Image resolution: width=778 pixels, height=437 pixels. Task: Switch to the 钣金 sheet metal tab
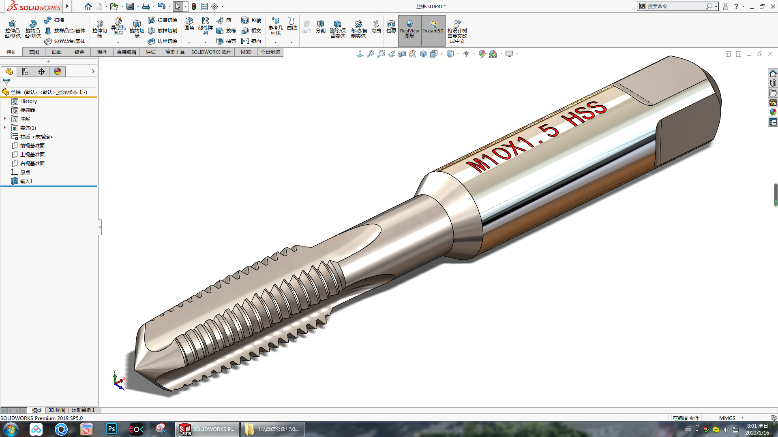[x=79, y=52]
